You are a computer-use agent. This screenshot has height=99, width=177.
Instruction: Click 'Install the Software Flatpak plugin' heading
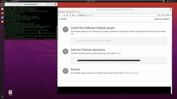(x=93, y=28)
